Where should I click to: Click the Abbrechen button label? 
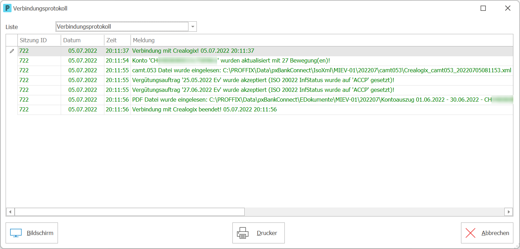point(495,233)
